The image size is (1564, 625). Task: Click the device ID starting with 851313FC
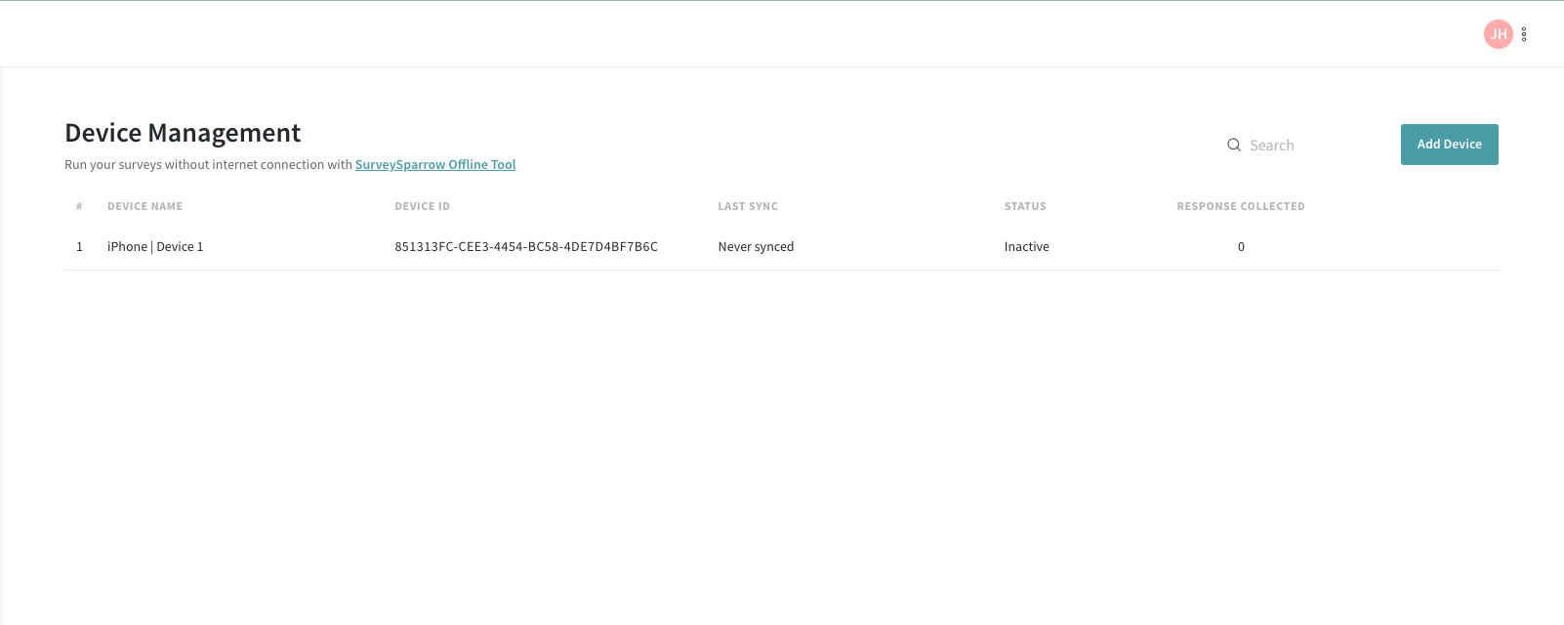[x=526, y=247]
